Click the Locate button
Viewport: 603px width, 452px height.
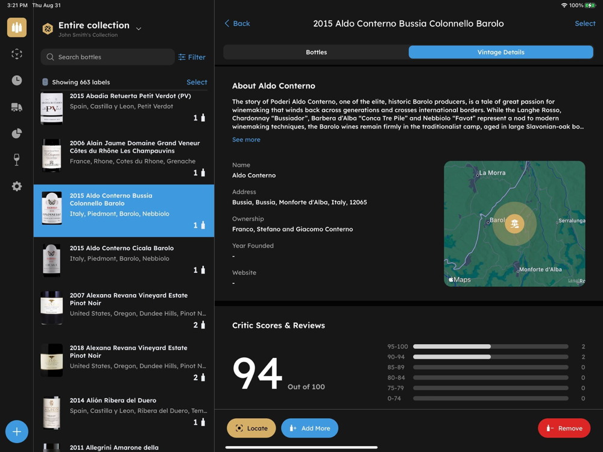pyautogui.click(x=251, y=428)
